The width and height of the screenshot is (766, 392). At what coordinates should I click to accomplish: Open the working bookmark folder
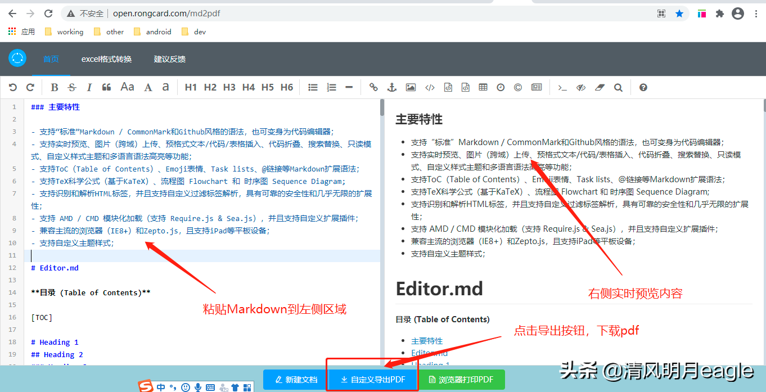tap(64, 32)
